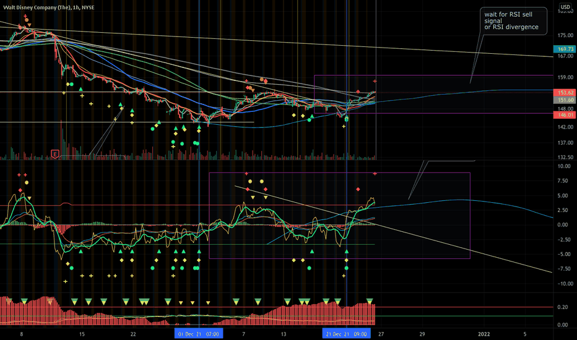Click the 142.00 price axis label
577x340 pixels.
(x=566, y=127)
